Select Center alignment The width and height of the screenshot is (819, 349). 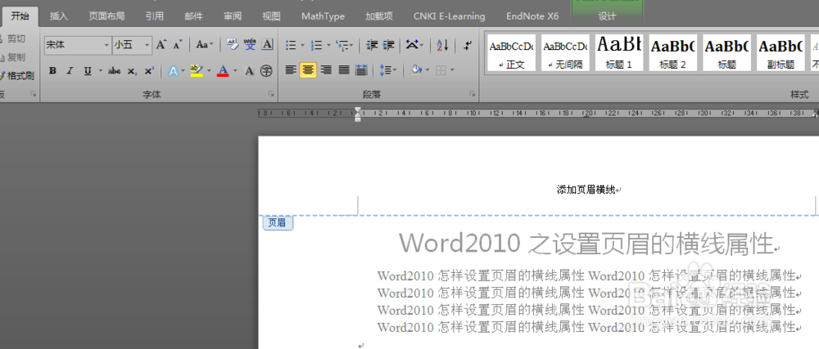(308, 69)
